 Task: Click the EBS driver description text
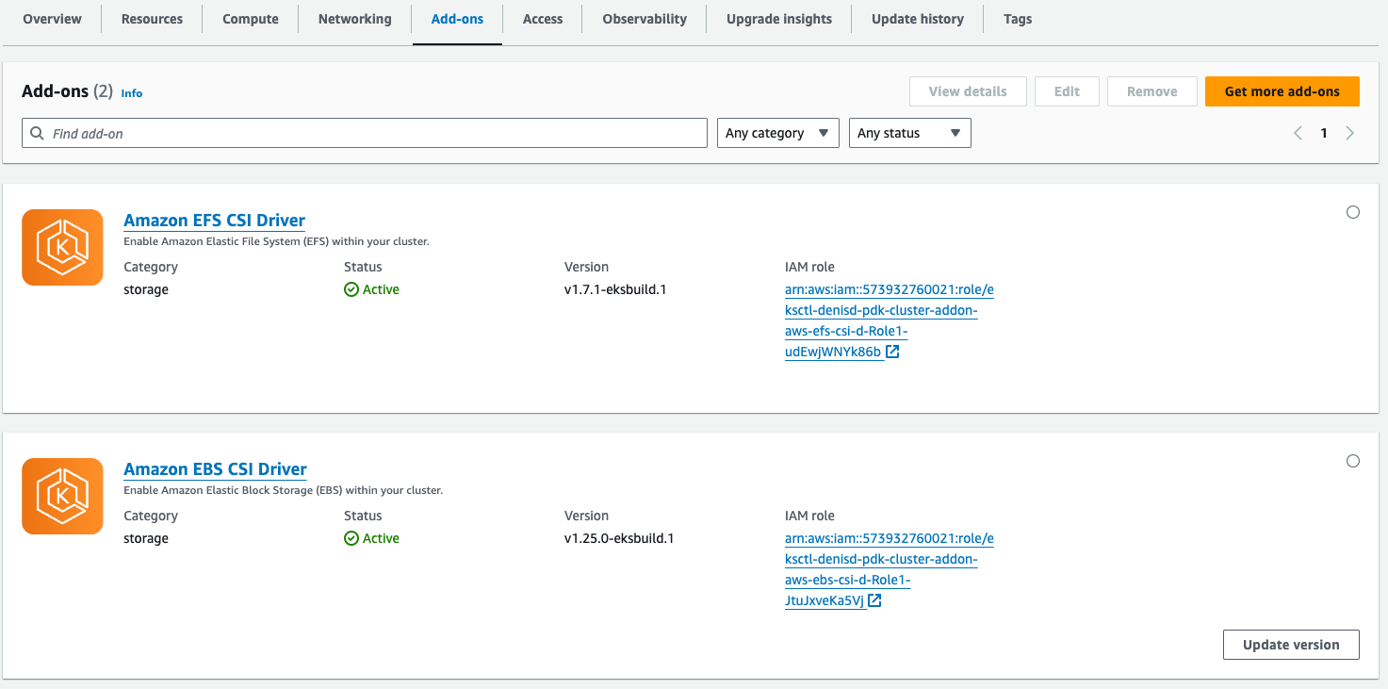click(283, 490)
